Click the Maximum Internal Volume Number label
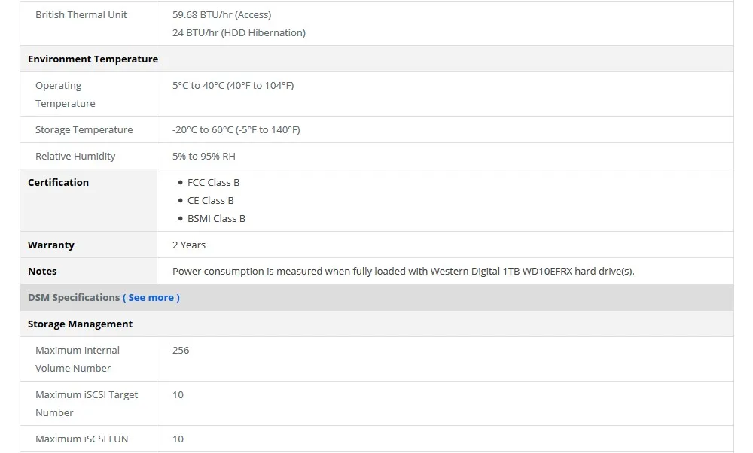The width and height of the screenshot is (753, 453). pos(77,360)
